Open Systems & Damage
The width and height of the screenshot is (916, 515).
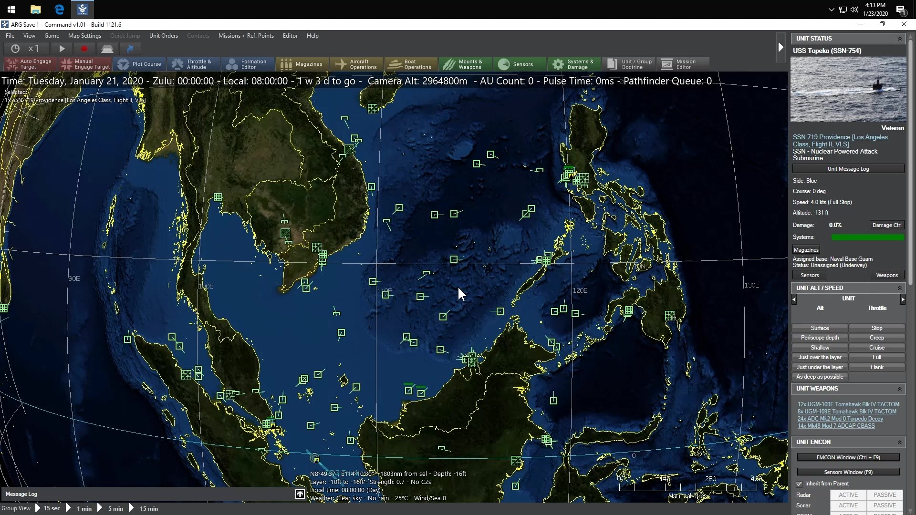point(573,64)
